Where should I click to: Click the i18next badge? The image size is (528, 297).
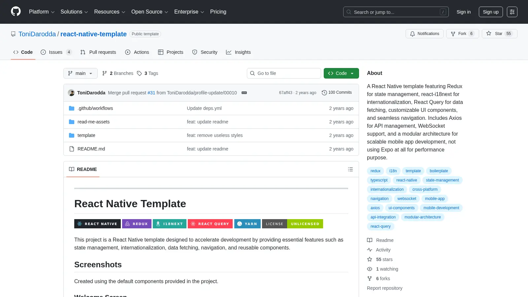[170, 224]
